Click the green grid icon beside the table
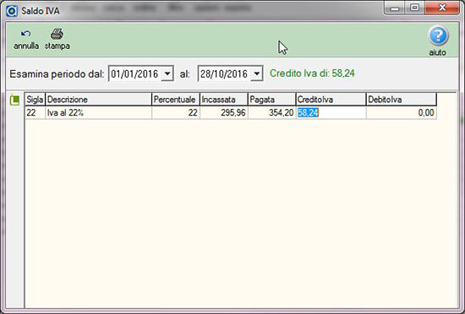 coord(14,100)
